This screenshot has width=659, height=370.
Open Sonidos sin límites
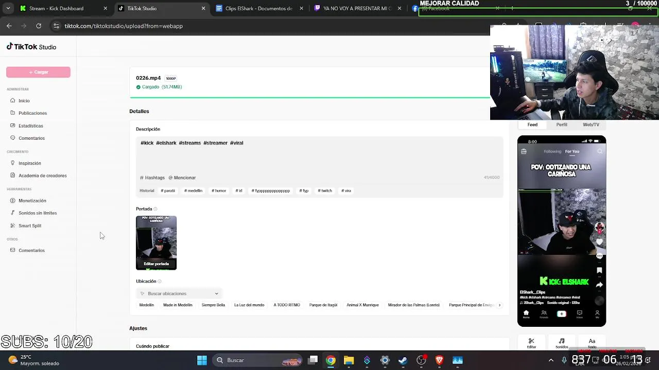point(37,213)
